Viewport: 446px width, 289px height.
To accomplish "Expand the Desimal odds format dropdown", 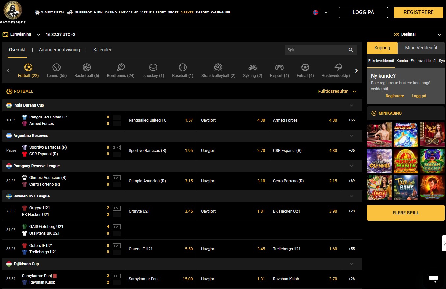I will (x=417, y=34).
